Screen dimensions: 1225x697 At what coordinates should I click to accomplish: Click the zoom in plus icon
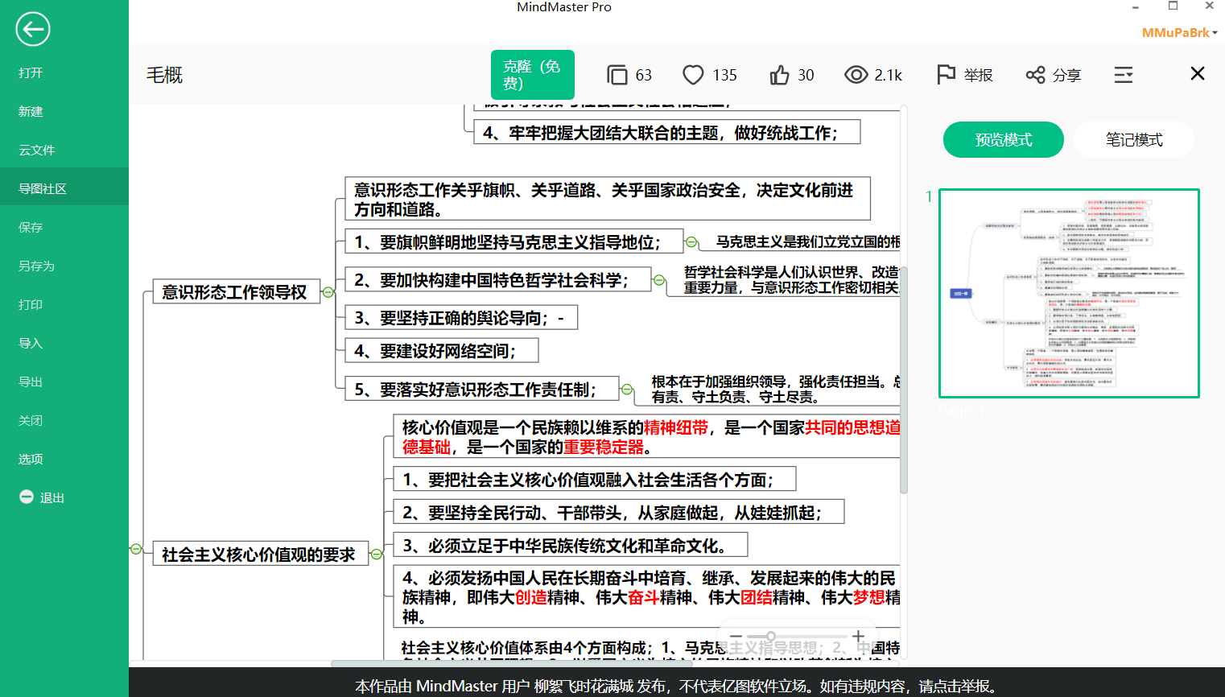click(x=859, y=636)
